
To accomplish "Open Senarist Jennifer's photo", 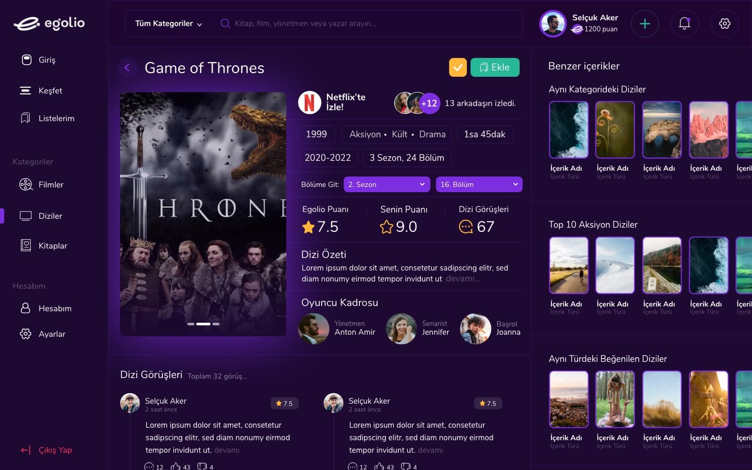I will tap(401, 328).
